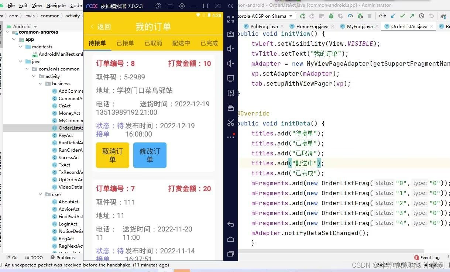This screenshot has width=450, height=272.
Task: Collapse the Nox sidebar with double-chevron
Action: click(231, 6)
